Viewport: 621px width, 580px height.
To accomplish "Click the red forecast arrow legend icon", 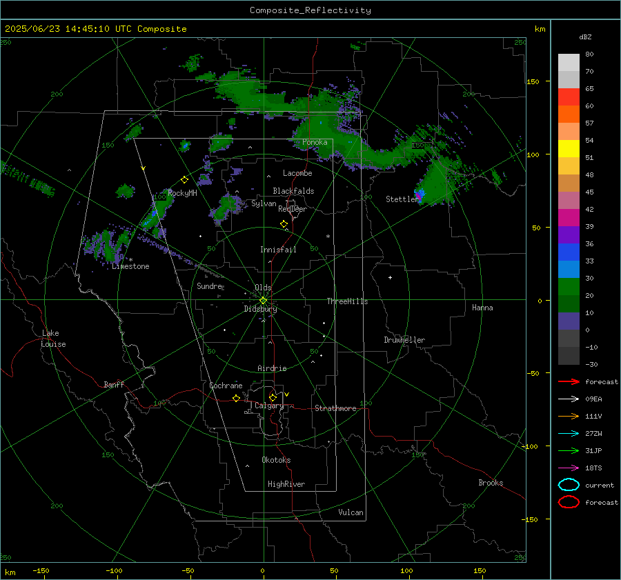I will pyautogui.click(x=569, y=381).
